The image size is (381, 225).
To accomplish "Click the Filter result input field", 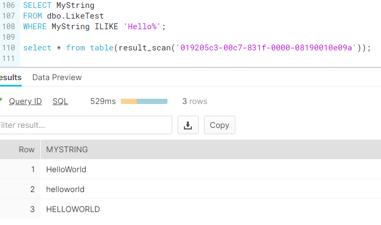I will point(85,125).
